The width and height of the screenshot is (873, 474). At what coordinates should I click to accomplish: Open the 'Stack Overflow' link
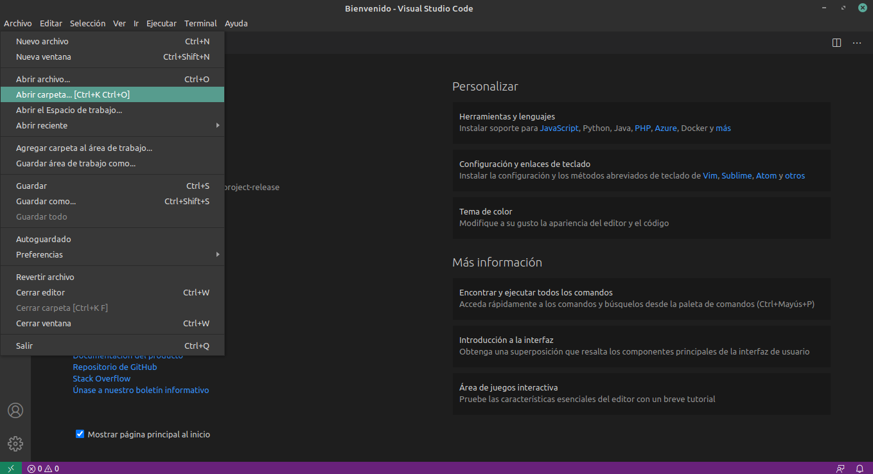tap(101, 378)
